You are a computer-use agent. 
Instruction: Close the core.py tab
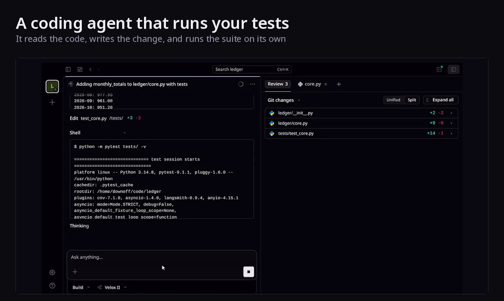[326, 84]
